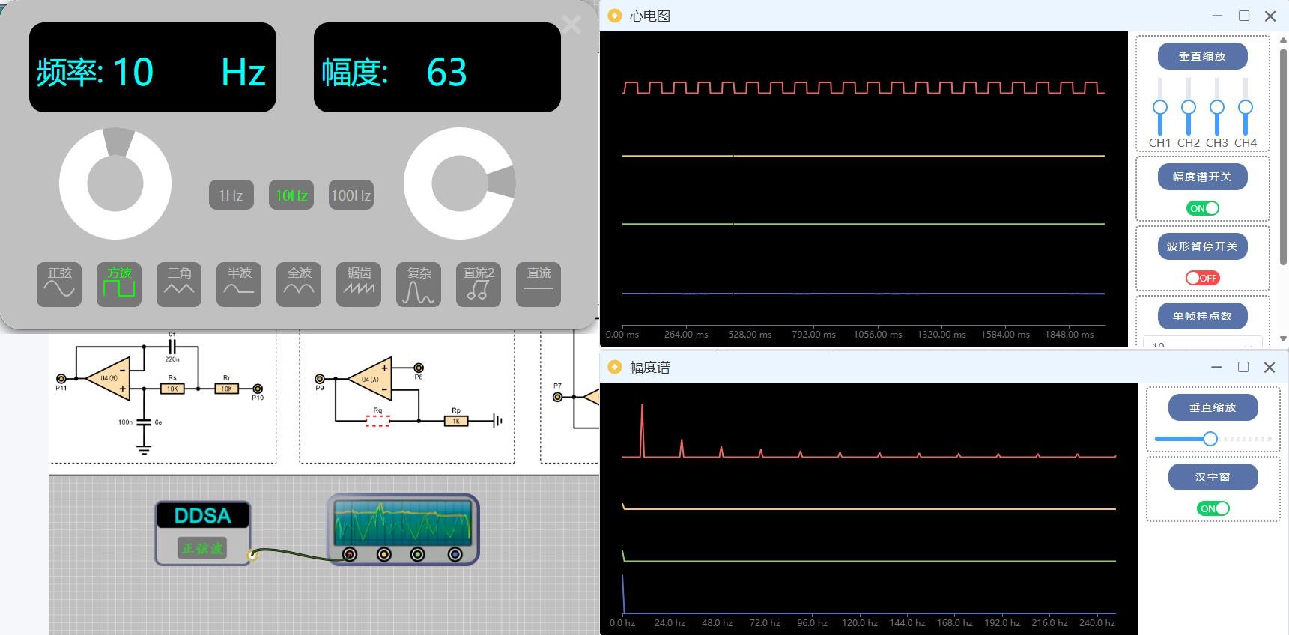This screenshot has width=1289, height=635.
Task: Close the signal generator panel
Action: [x=571, y=25]
